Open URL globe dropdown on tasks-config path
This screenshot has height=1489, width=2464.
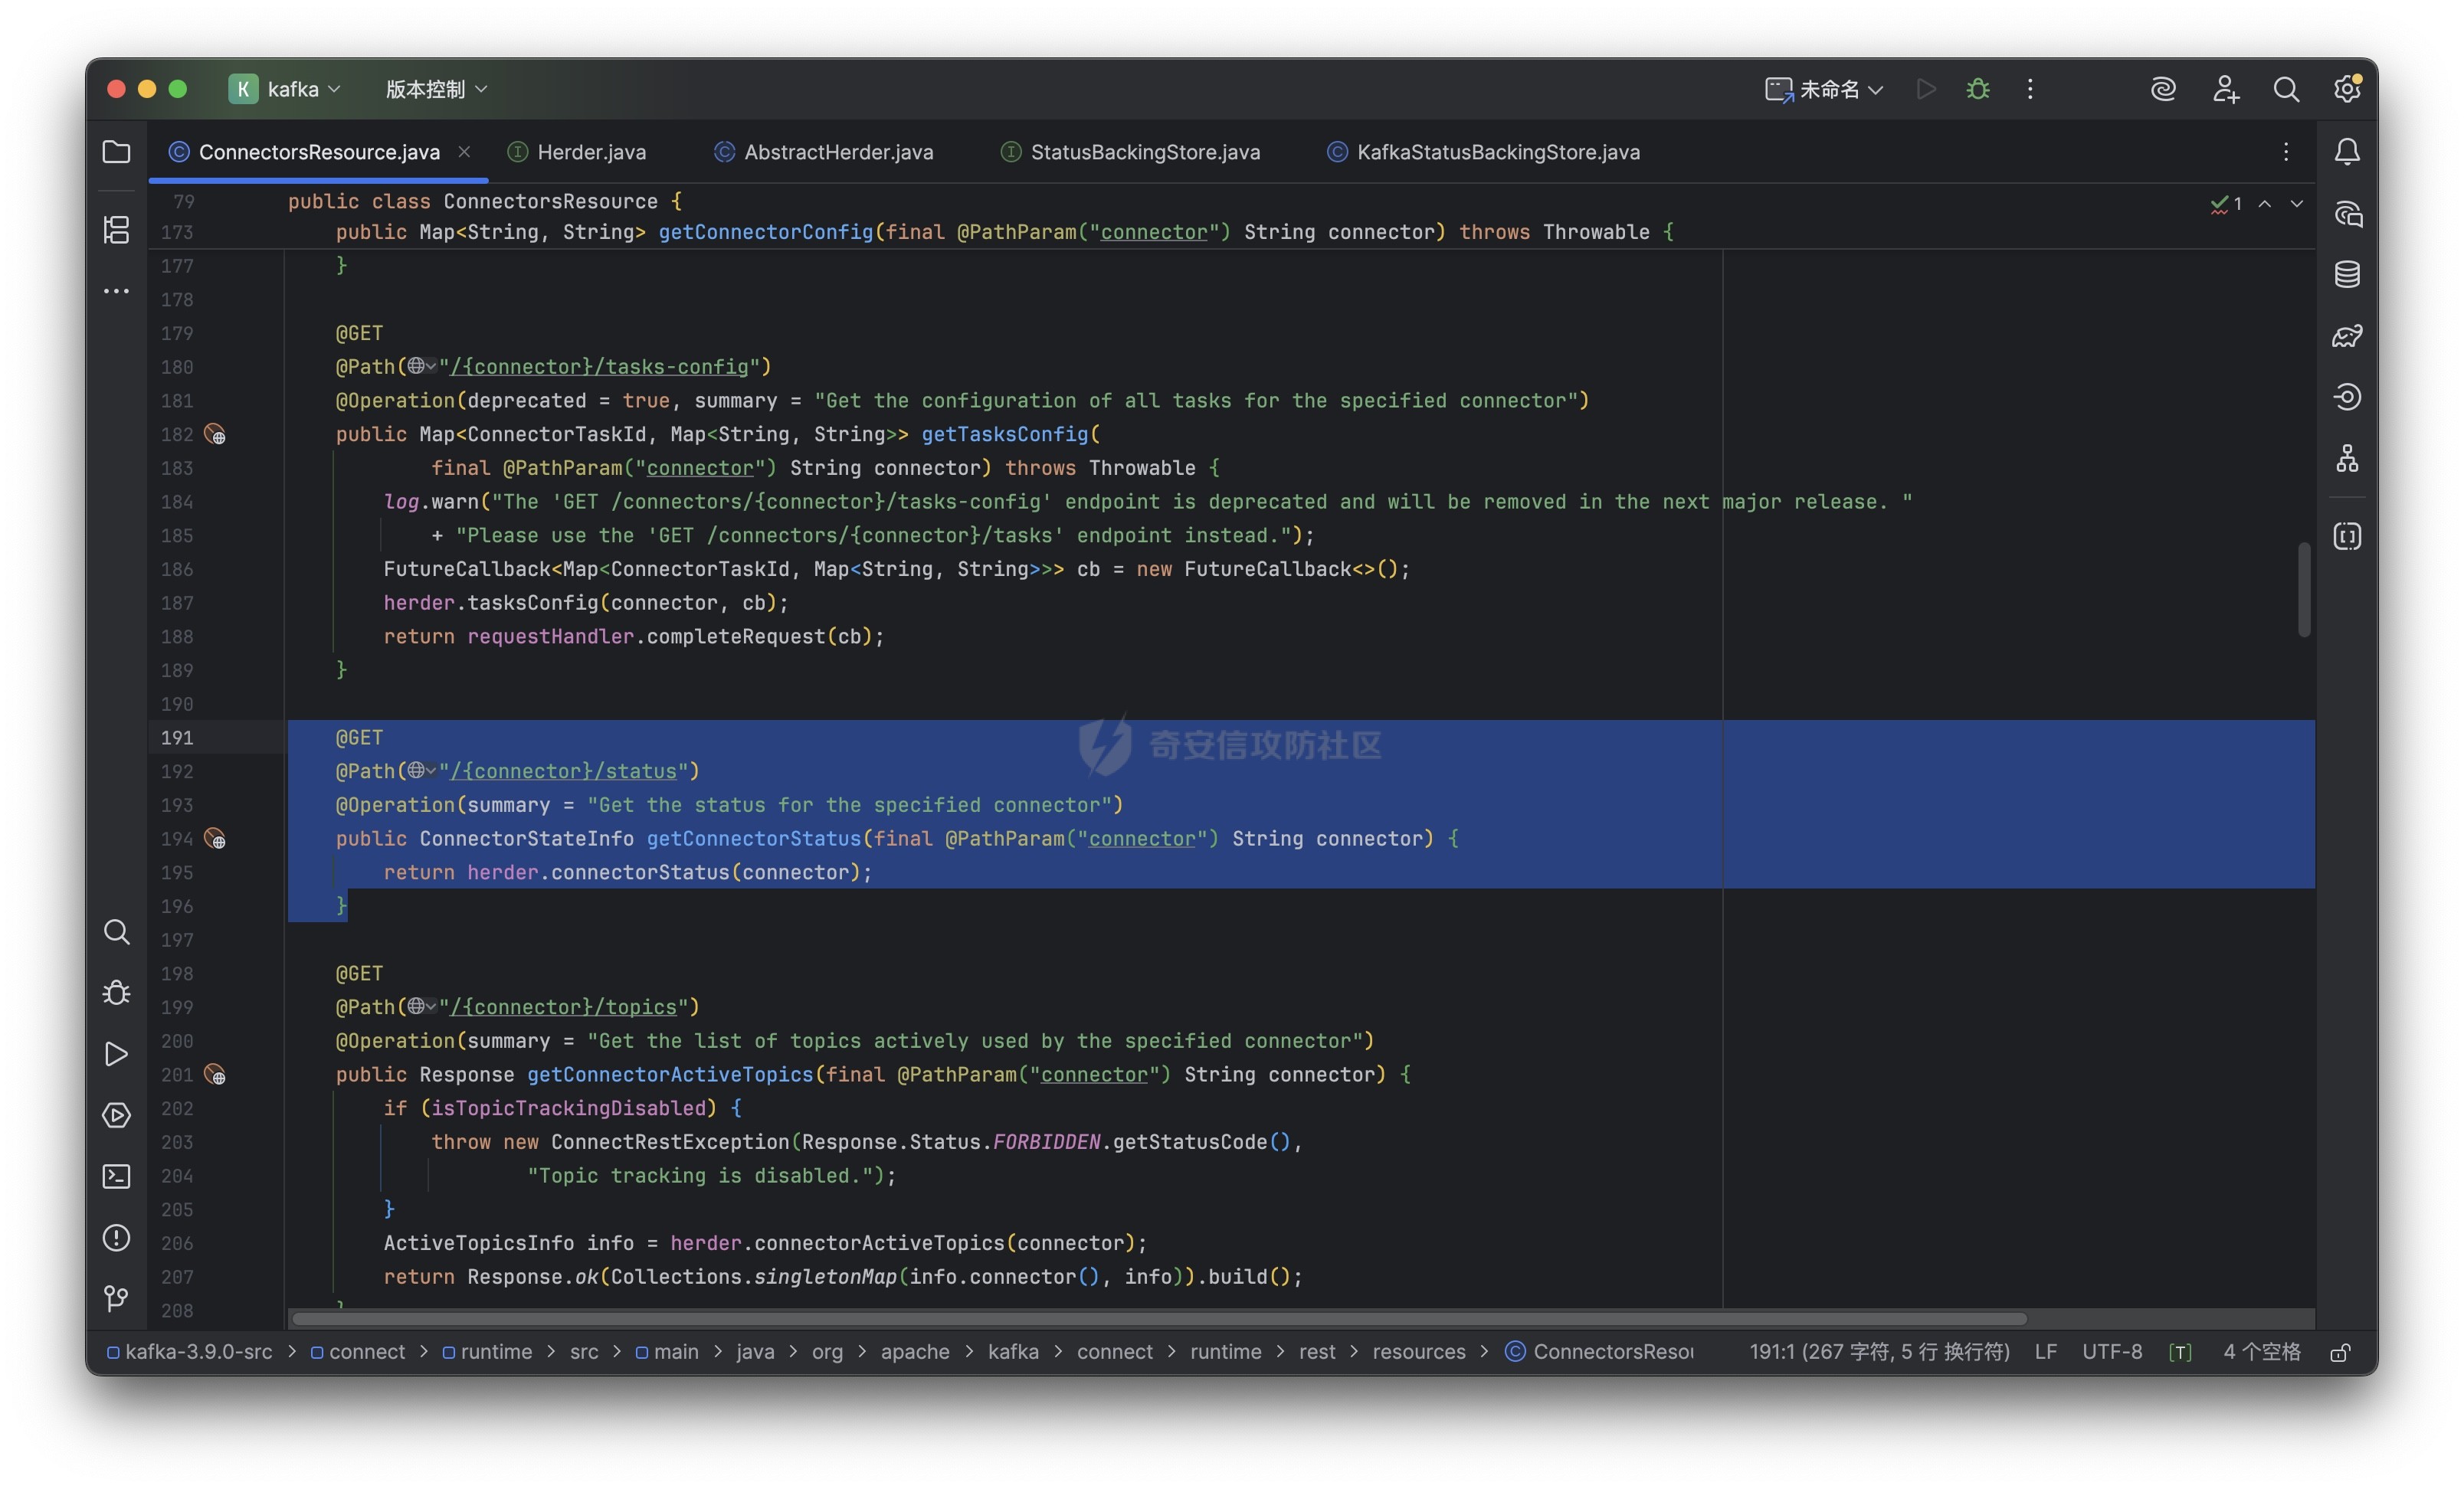click(421, 367)
